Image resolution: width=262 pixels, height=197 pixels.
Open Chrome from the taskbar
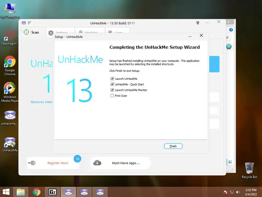click(36, 192)
